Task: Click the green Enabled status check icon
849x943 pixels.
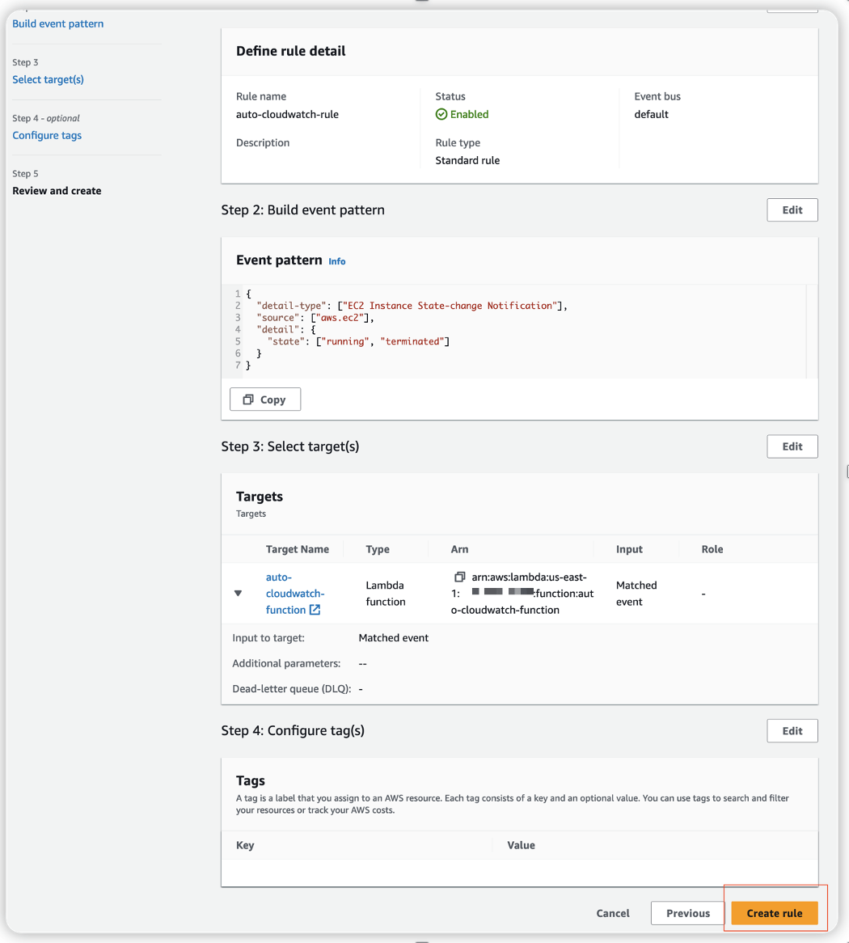Action: pos(443,114)
